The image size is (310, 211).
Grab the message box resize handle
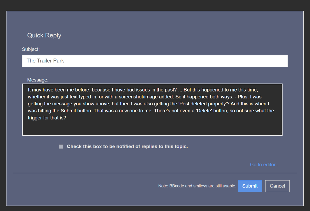coord(280,134)
